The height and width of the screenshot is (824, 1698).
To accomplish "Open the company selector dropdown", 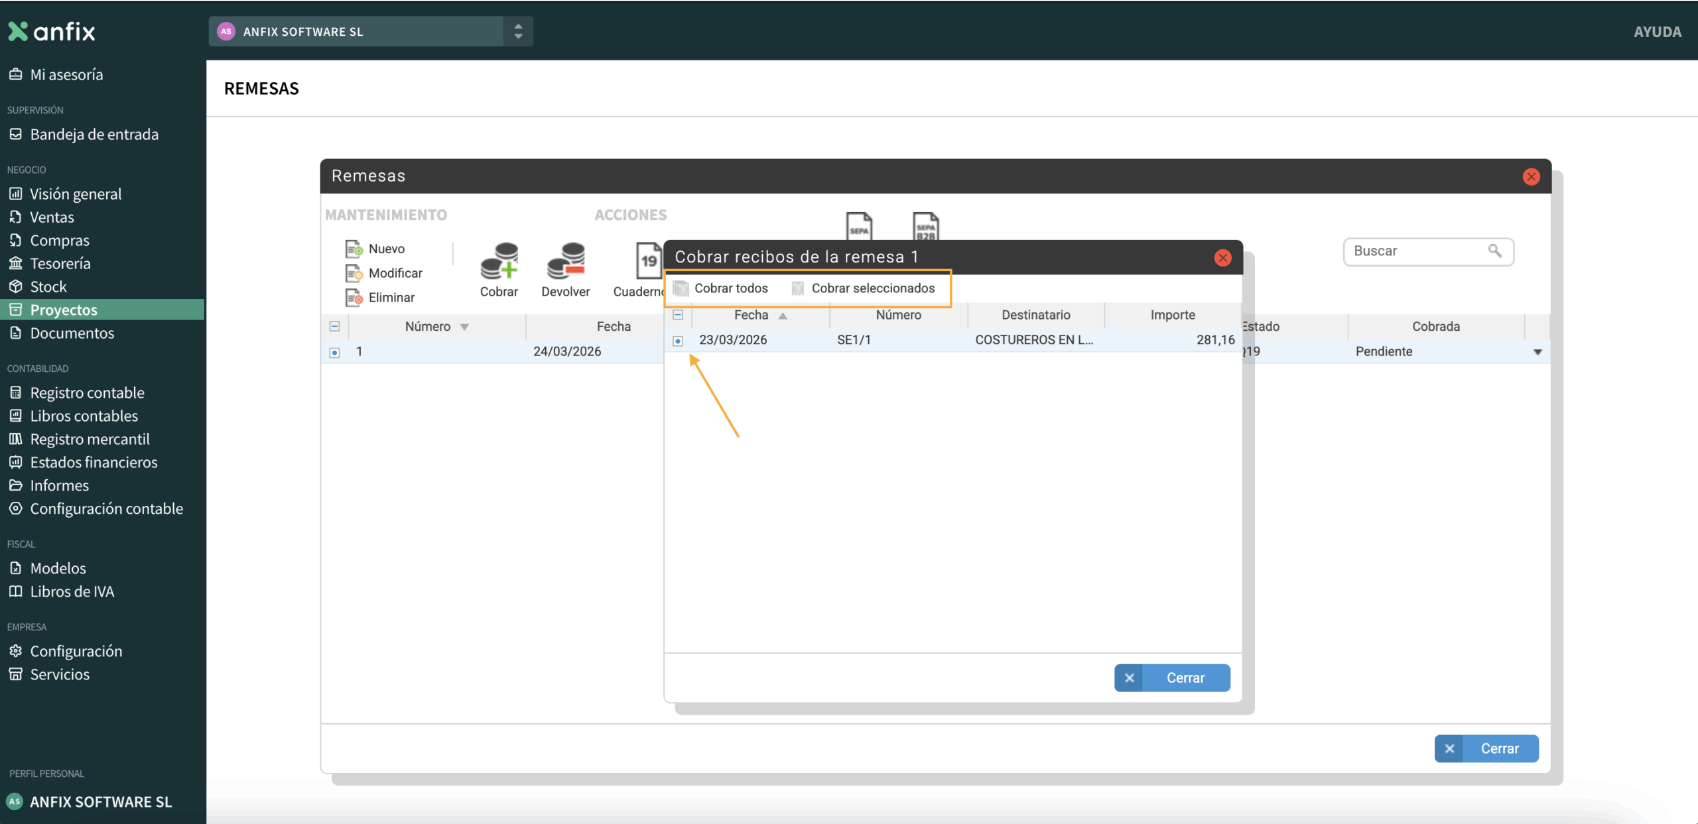I will click(518, 31).
